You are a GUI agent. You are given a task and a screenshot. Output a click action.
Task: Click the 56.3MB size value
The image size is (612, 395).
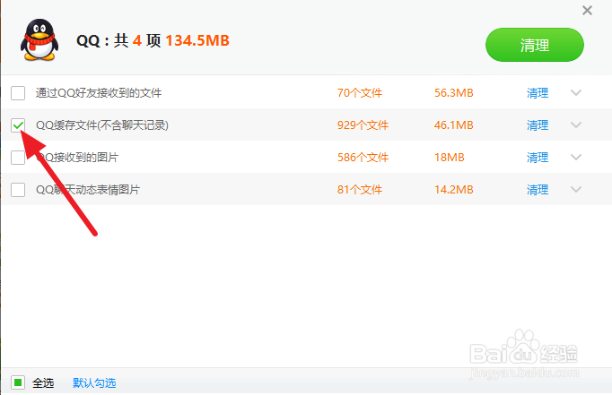pyautogui.click(x=453, y=93)
